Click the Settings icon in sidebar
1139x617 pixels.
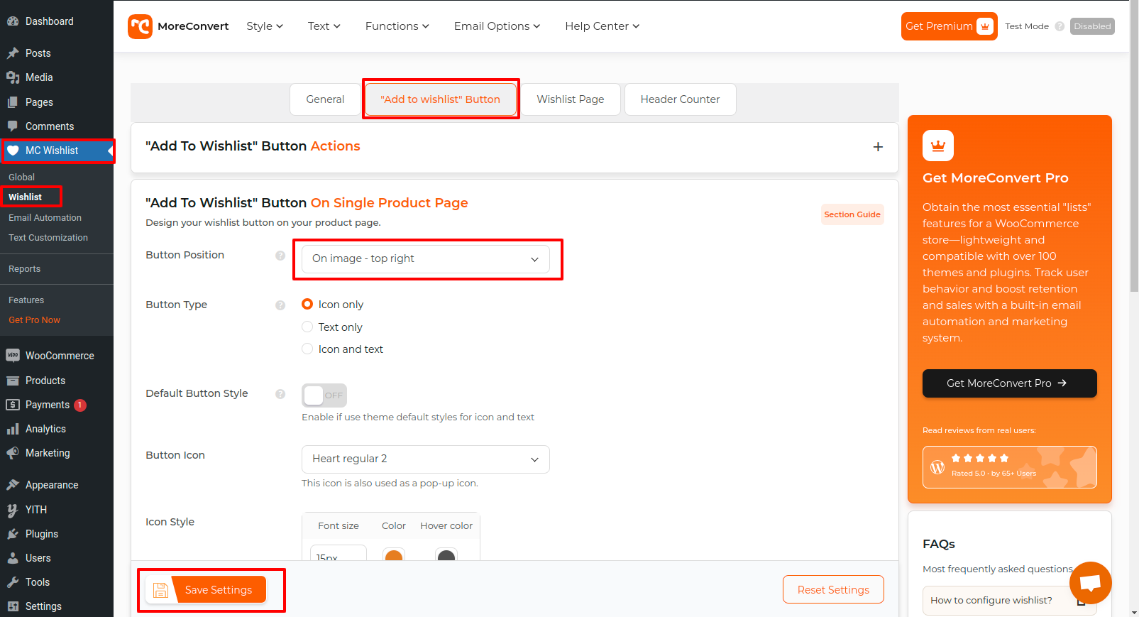coord(13,606)
